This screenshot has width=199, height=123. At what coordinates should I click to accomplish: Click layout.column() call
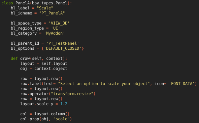tap(52, 114)
